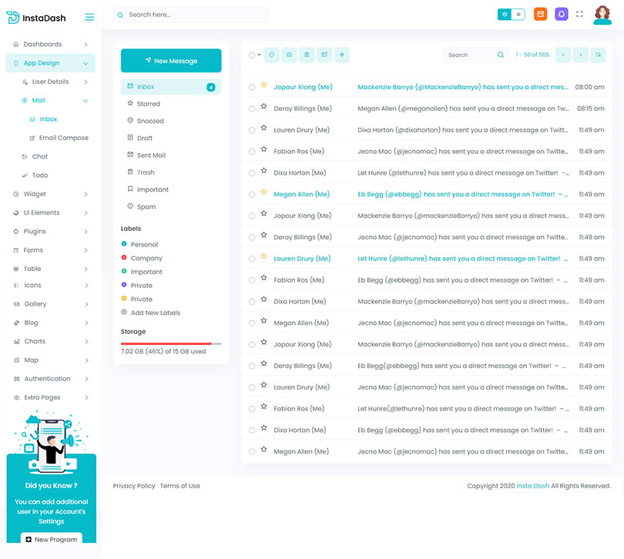The height and width of the screenshot is (559, 624).
Task: Toggle the select-all checkbox in the mail toolbar
Action: 251,55
